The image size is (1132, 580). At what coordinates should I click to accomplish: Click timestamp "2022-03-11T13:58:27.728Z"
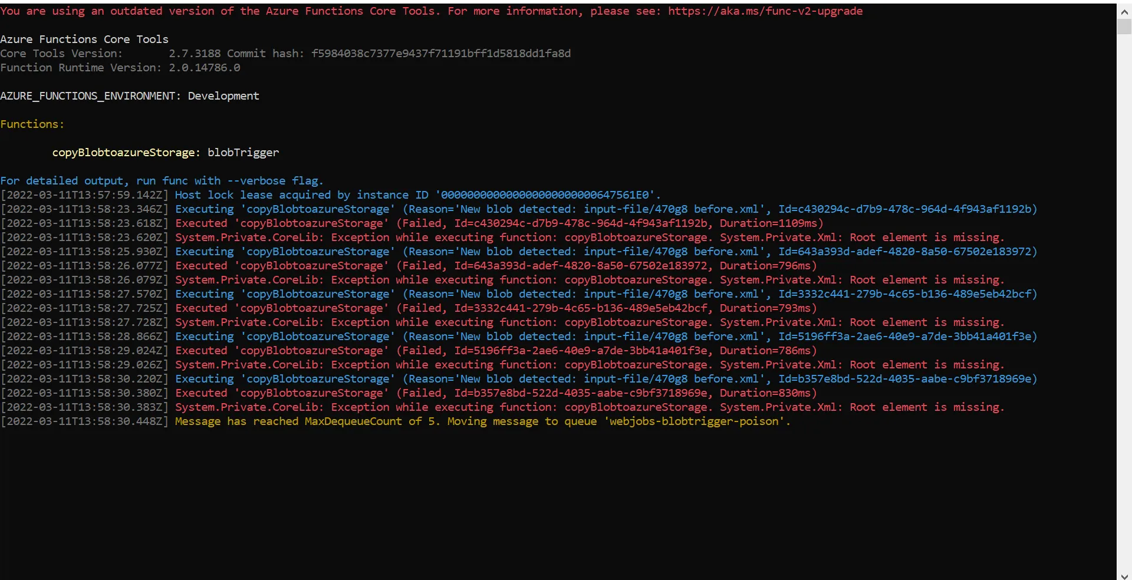pyautogui.click(x=84, y=322)
